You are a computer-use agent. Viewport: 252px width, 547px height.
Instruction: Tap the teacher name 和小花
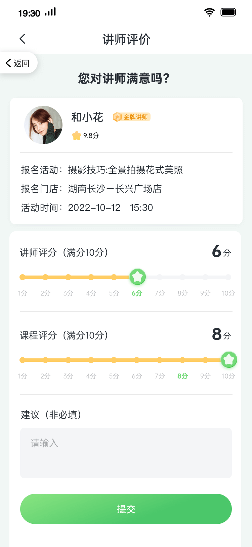tap(87, 117)
